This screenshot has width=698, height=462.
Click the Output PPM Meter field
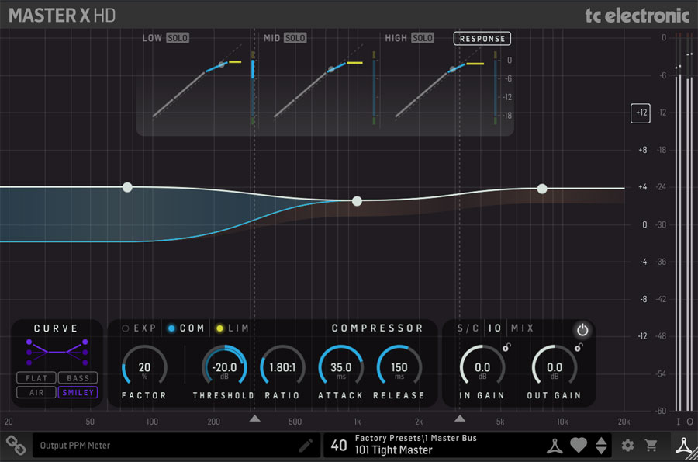(176, 446)
